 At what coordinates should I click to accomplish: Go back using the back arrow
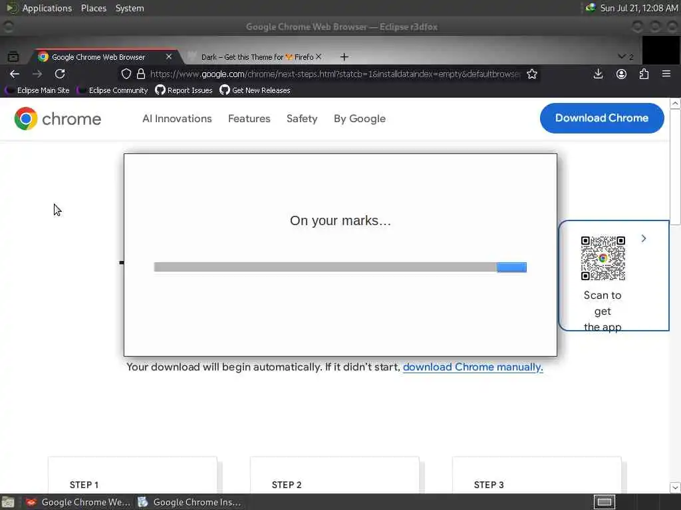tap(15, 74)
